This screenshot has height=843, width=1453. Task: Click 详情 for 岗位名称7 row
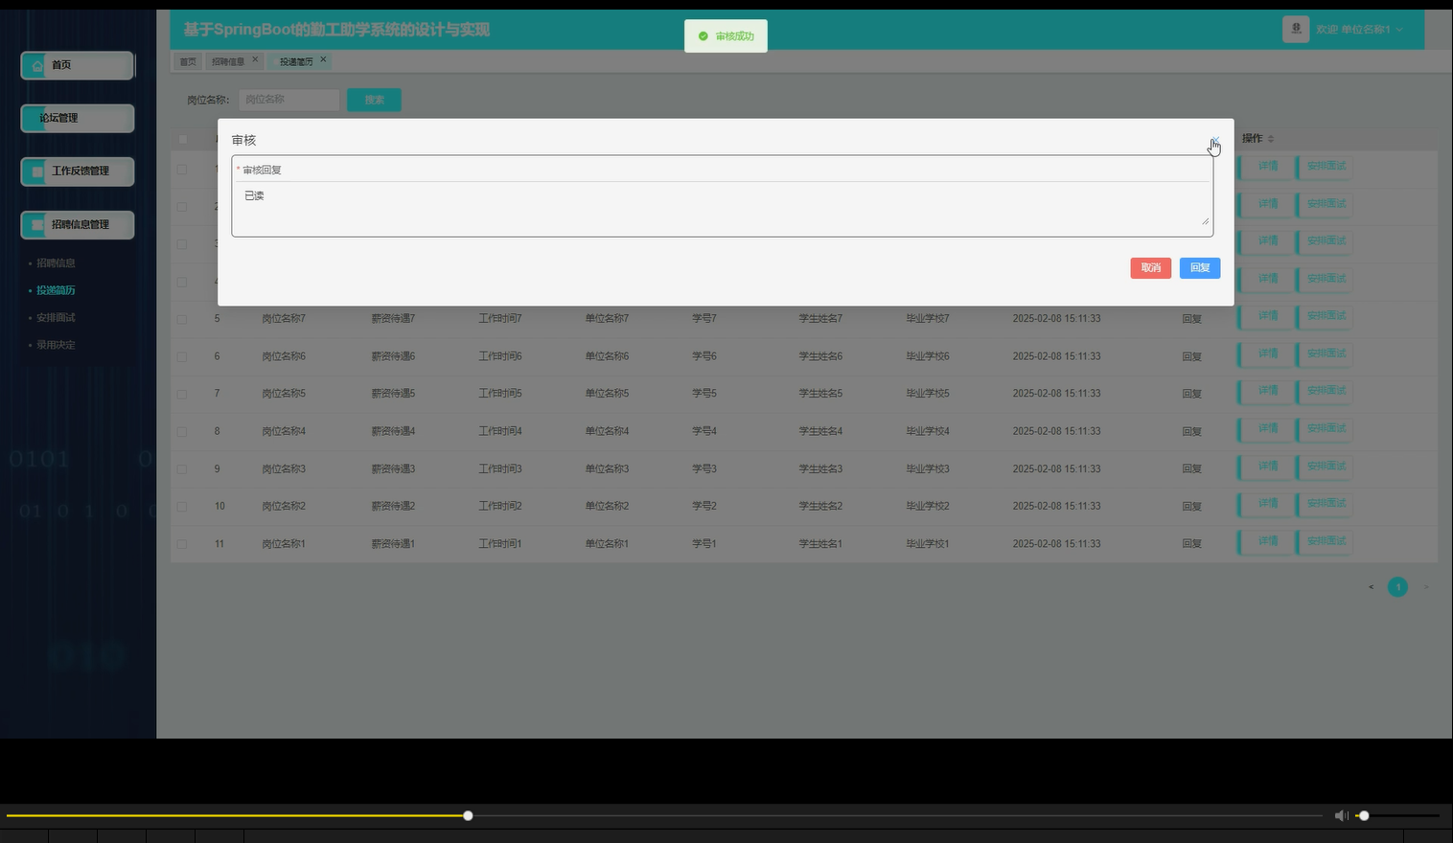coord(1267,316)
